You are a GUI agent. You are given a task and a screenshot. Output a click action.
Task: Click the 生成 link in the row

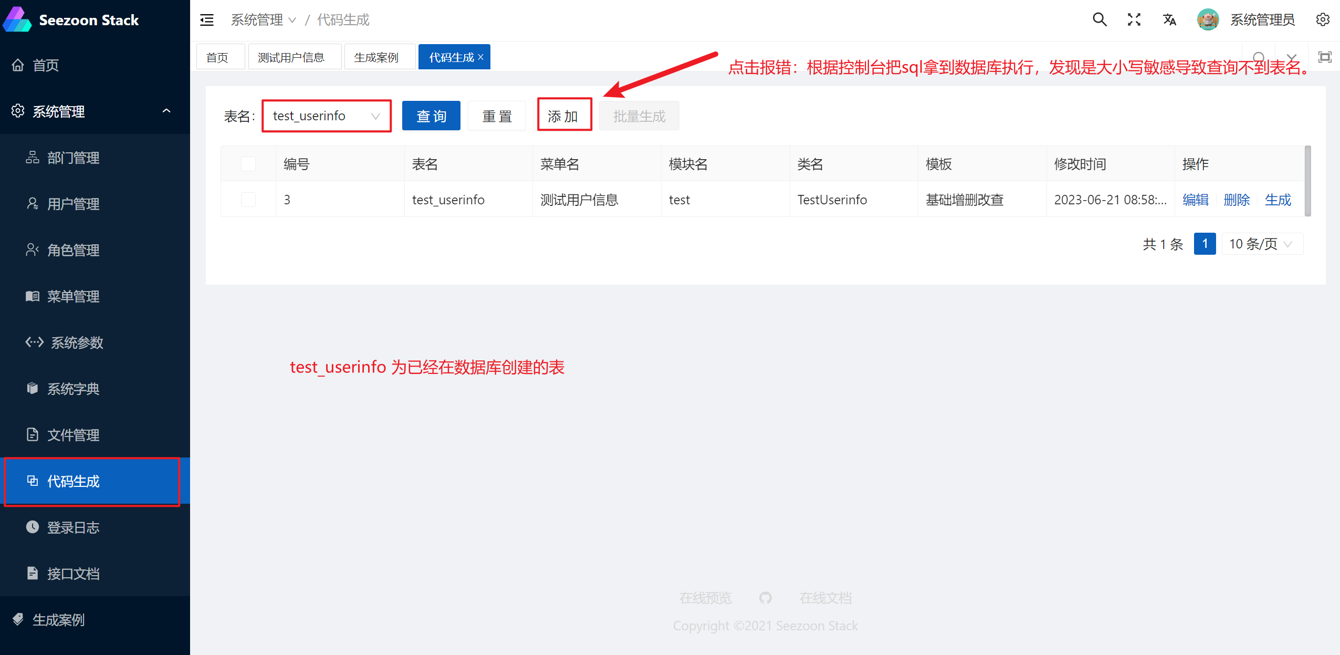[x=1278, y=200]
